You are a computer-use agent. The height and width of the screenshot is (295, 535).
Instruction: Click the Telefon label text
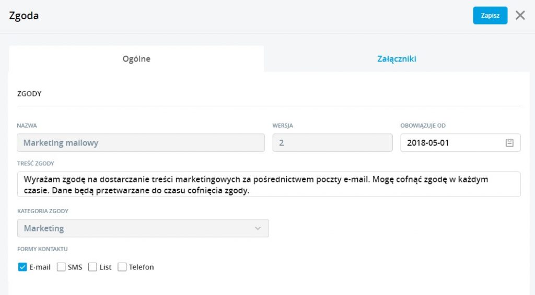coord(141,267)
